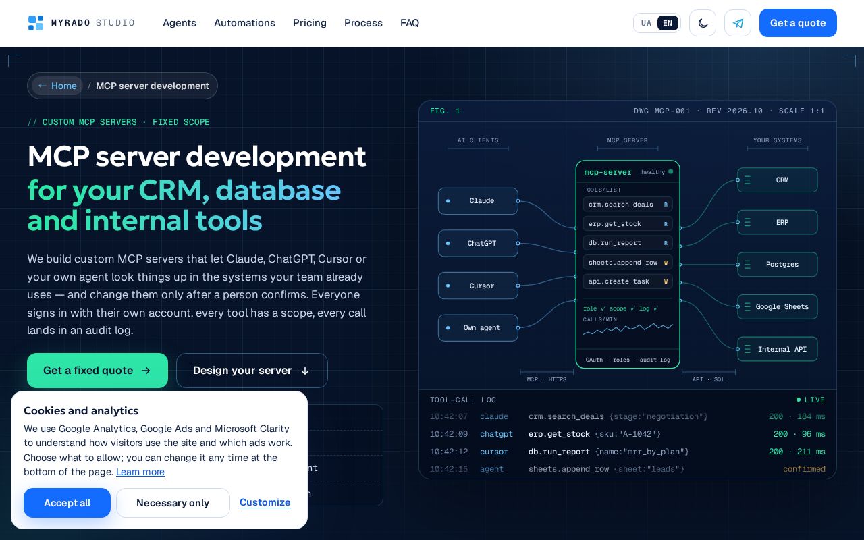This screenshot has height=540, width=864.
Task: Go to the Automations nav link
Action: coord(244,23)
